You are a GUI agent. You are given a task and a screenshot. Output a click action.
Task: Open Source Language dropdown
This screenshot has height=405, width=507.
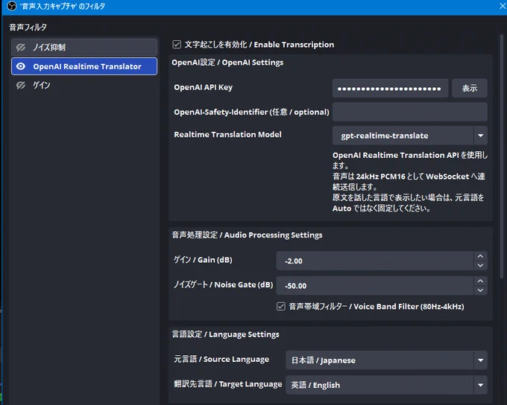(386, 360)
